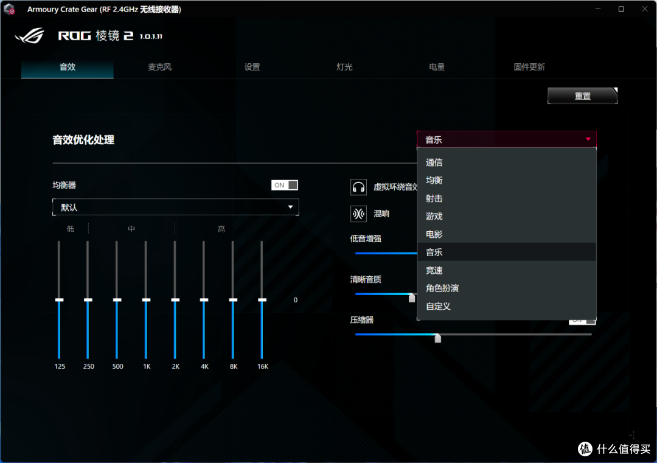657x463 pixels.
Task: Click the 混响 label text
Action: [381, 214]
